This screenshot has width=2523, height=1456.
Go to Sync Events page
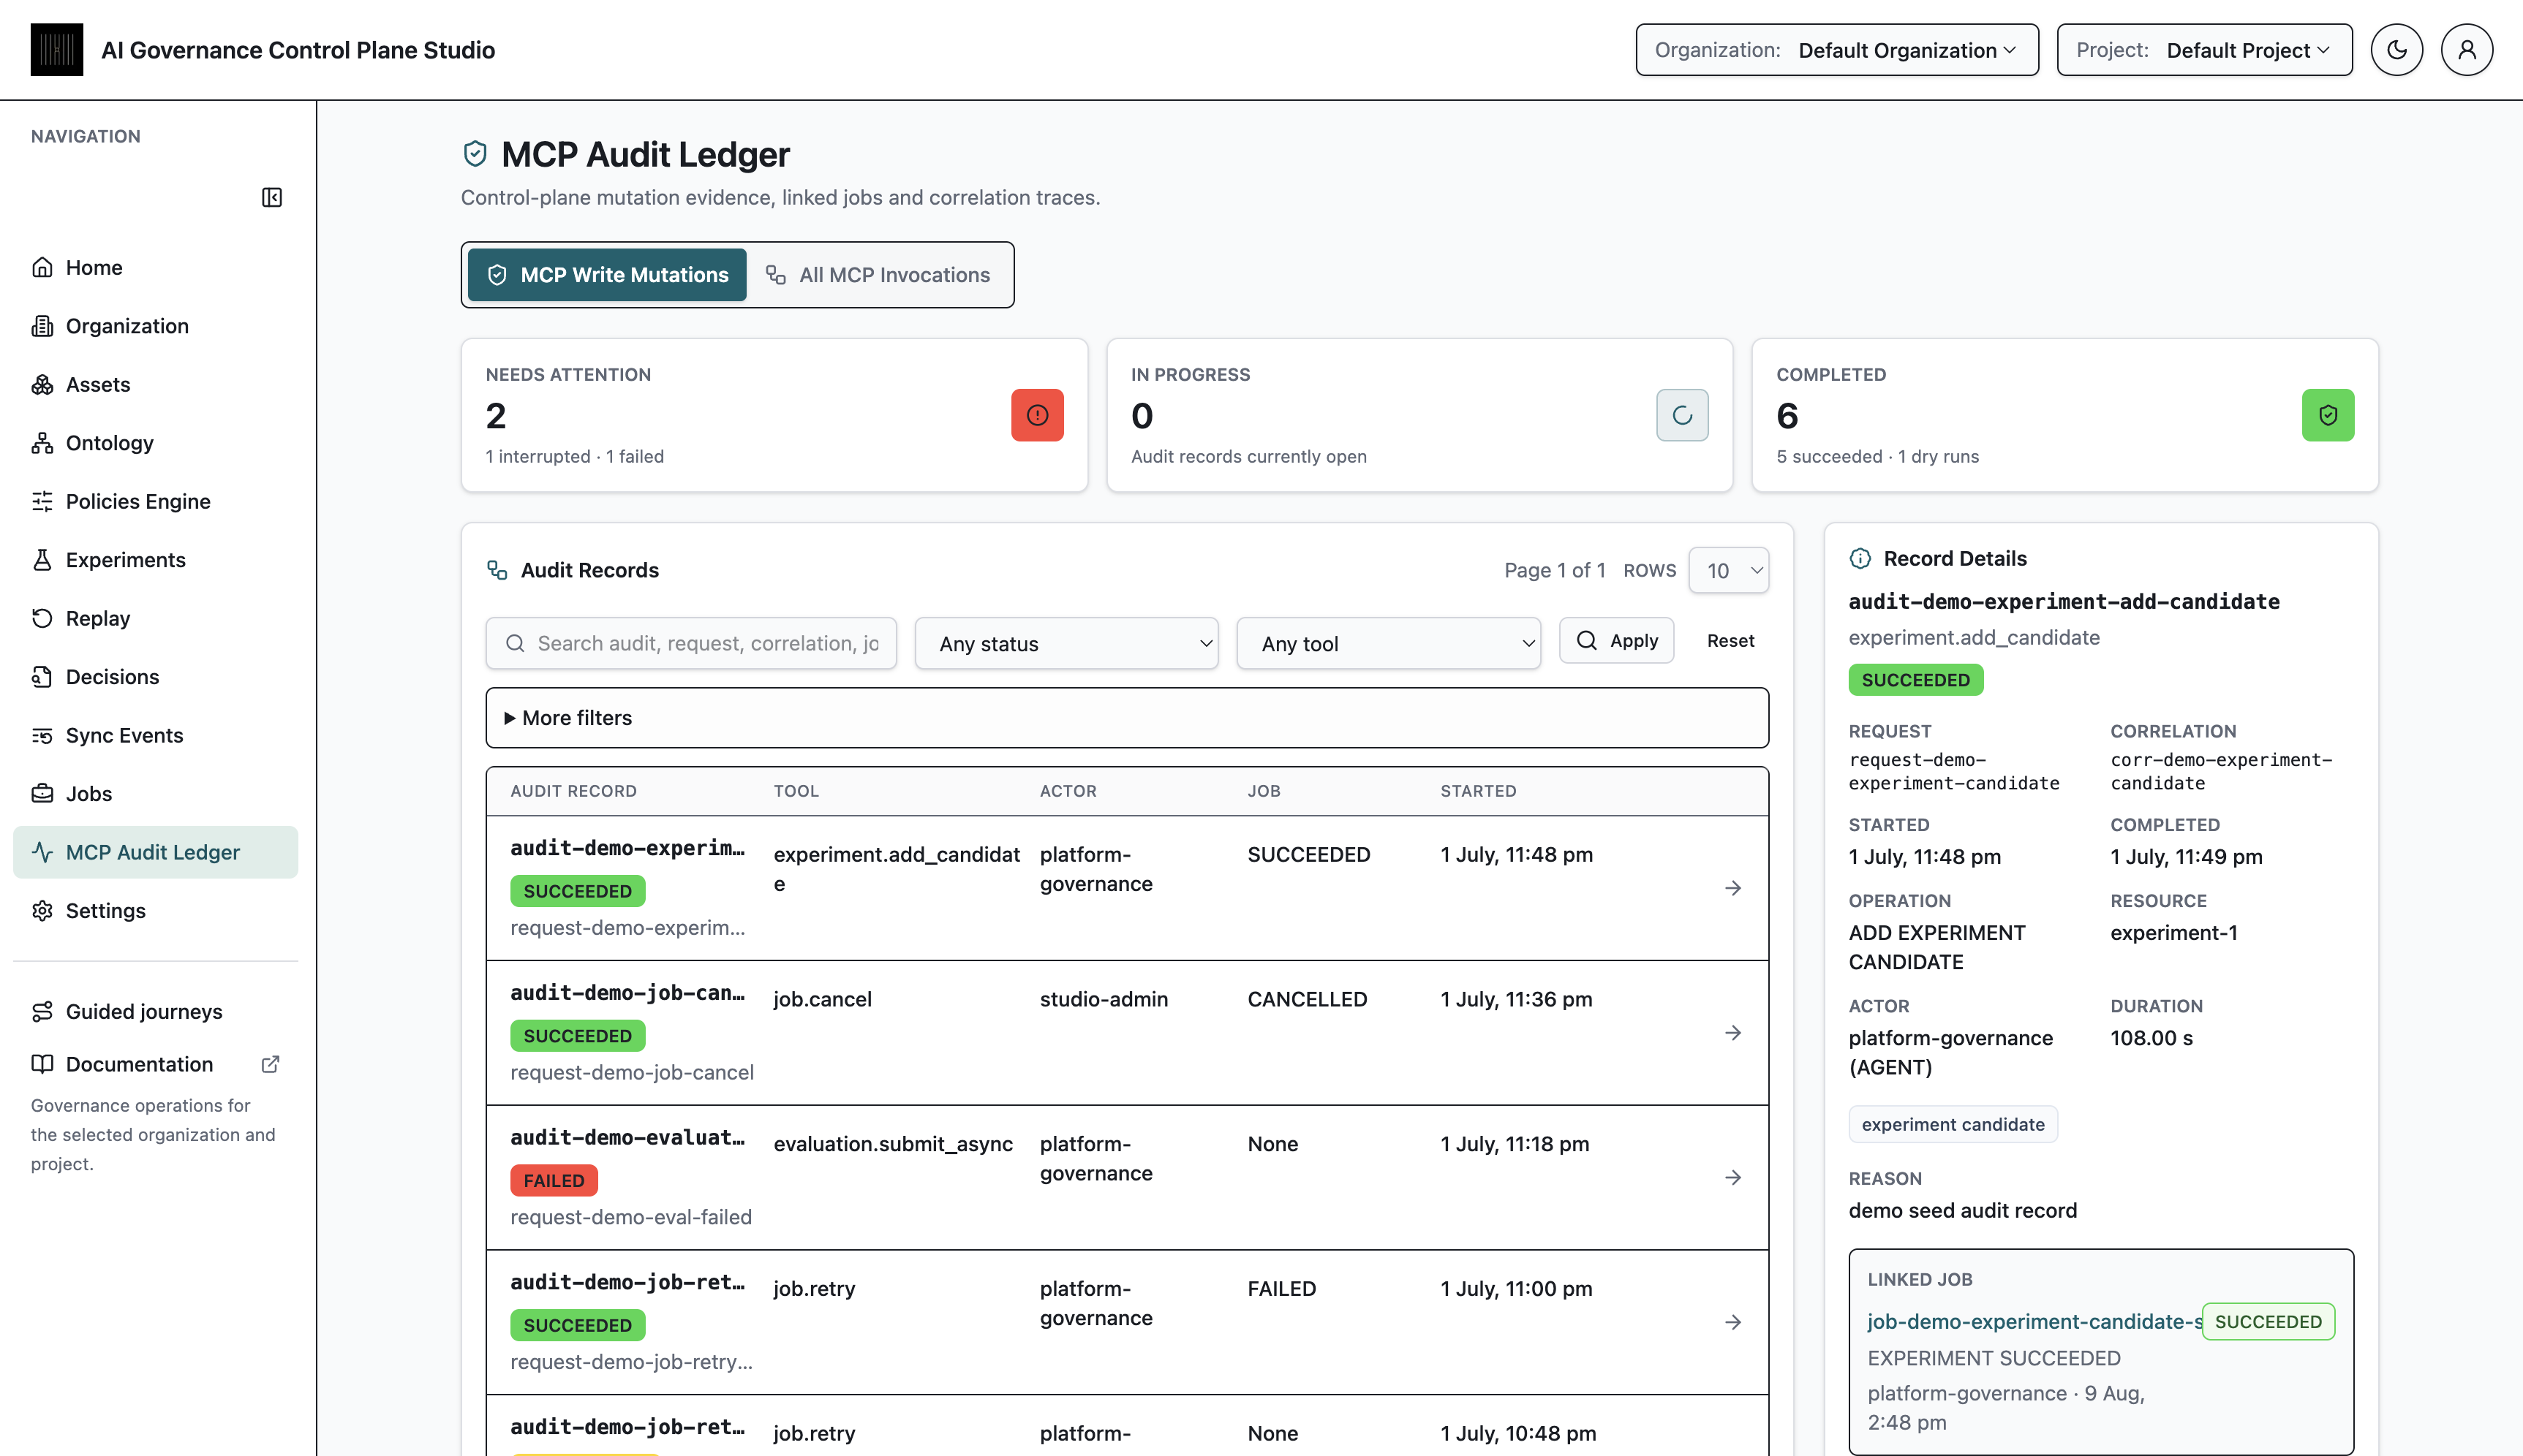156,735
